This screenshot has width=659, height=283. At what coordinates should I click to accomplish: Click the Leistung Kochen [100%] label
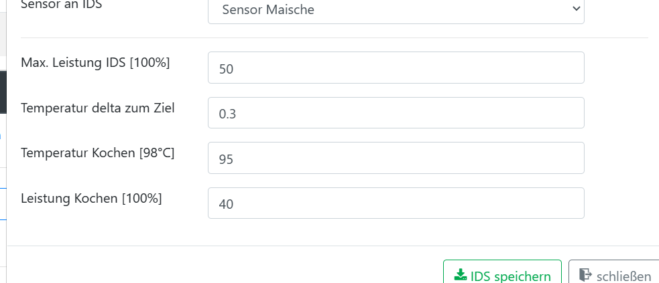91,198
